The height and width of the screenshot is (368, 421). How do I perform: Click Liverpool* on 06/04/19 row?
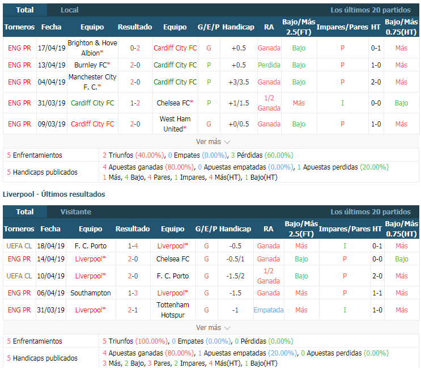(x=173, y=293)
